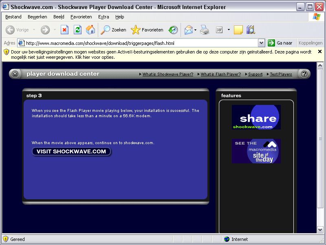The image size is (326, 245).
Task: Open the Test Players link
Action: tap(281, 74)
